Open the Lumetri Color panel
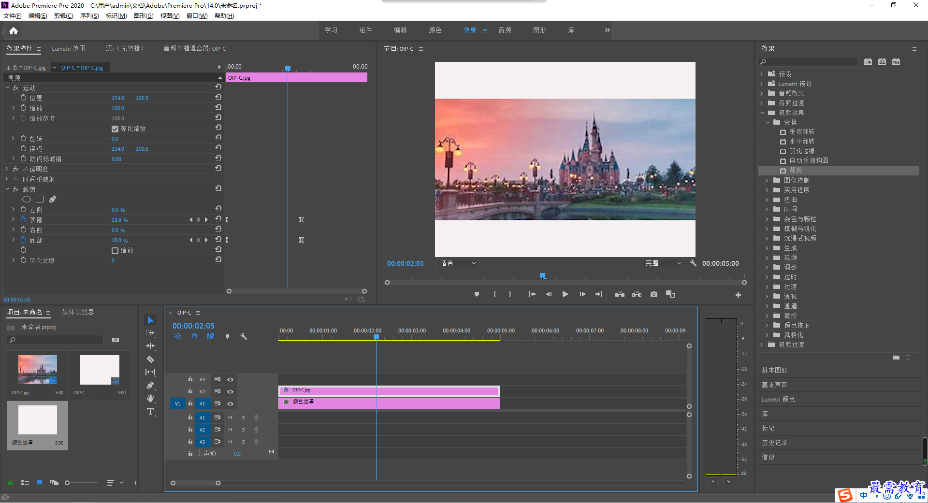This screenshot has width=928, height=503. click(778, 399)
